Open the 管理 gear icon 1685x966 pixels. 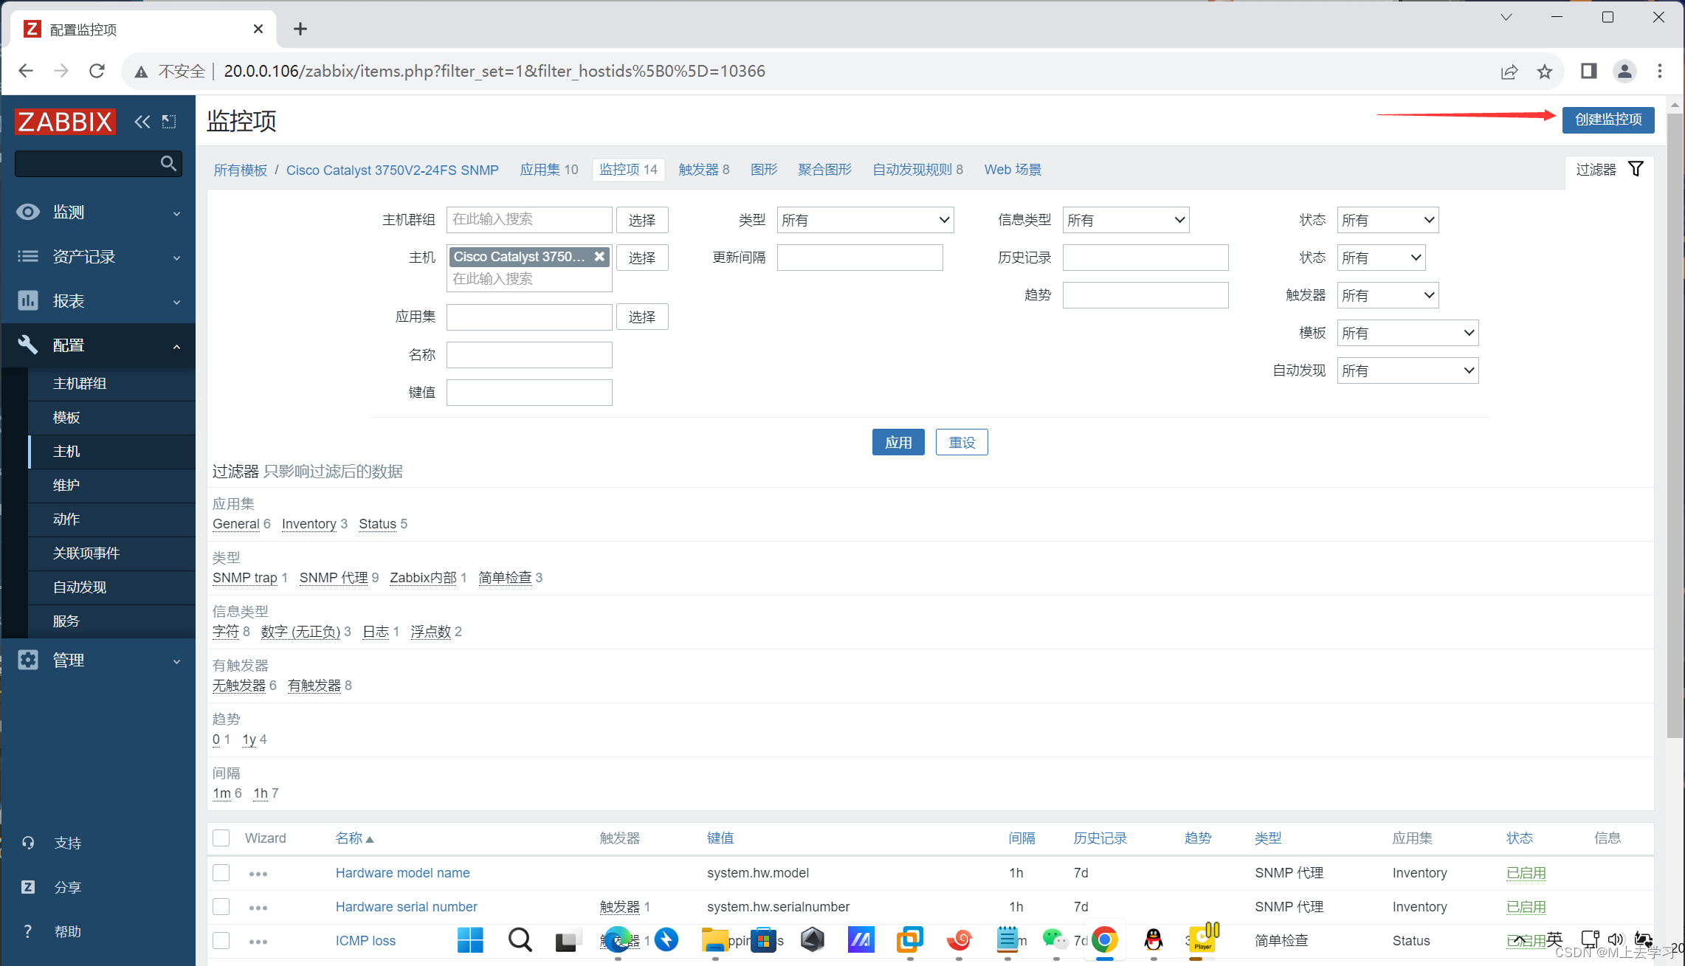28,660
